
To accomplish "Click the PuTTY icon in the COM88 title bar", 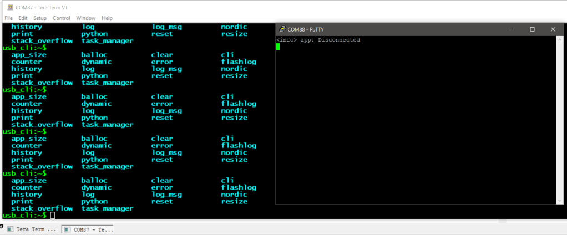I will [x=282, y=29].
